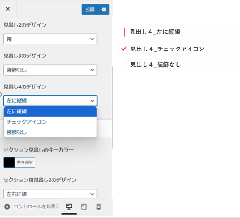Screen dimensions: 240x218
Task: Click 見出し4_左に縦線 heading in preview
Action: pos(155,32)
